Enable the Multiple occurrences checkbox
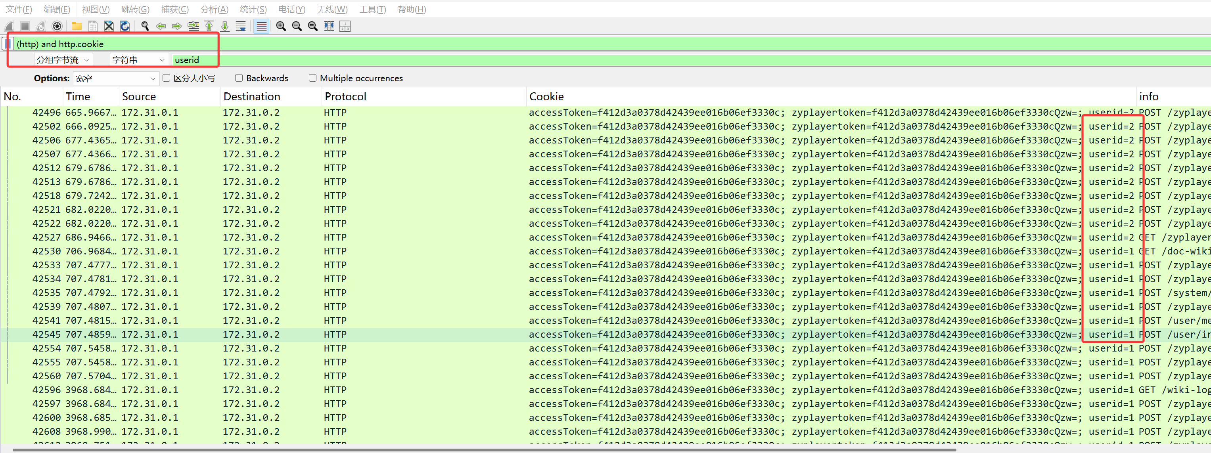Viewport: 1211px width, 453px height. (312, 78)
